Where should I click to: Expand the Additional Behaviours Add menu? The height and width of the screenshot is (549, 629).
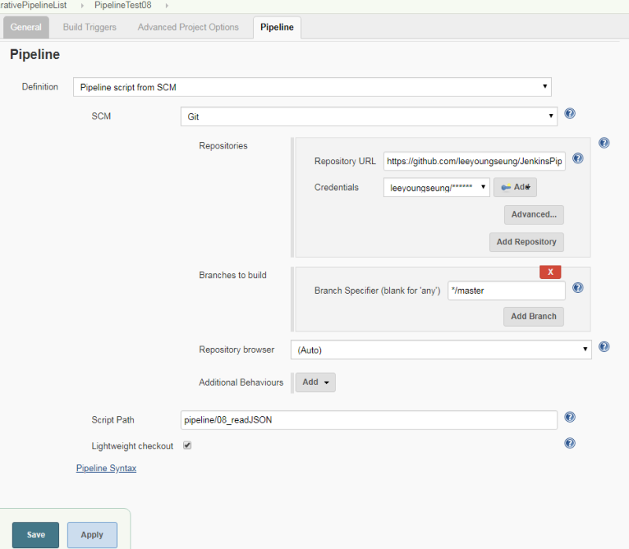(314, 382)
